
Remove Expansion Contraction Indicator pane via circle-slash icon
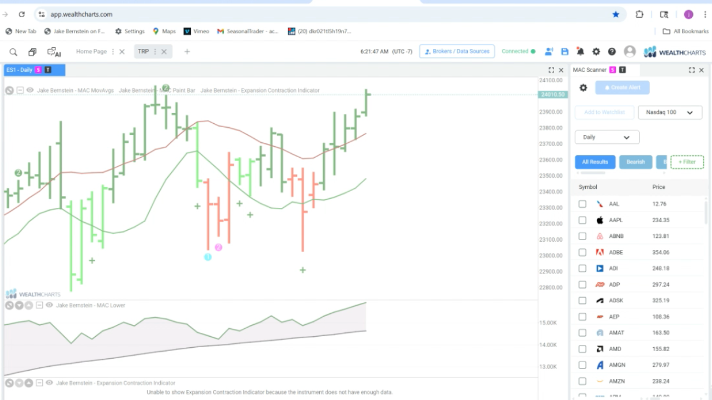[x=9, y=383]
